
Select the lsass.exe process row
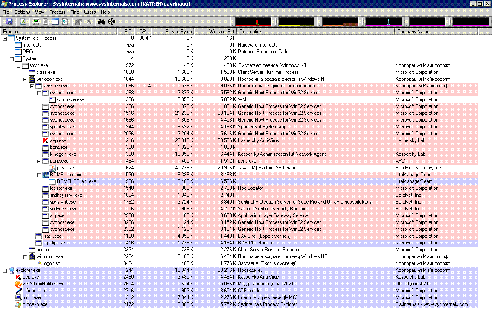239,236
